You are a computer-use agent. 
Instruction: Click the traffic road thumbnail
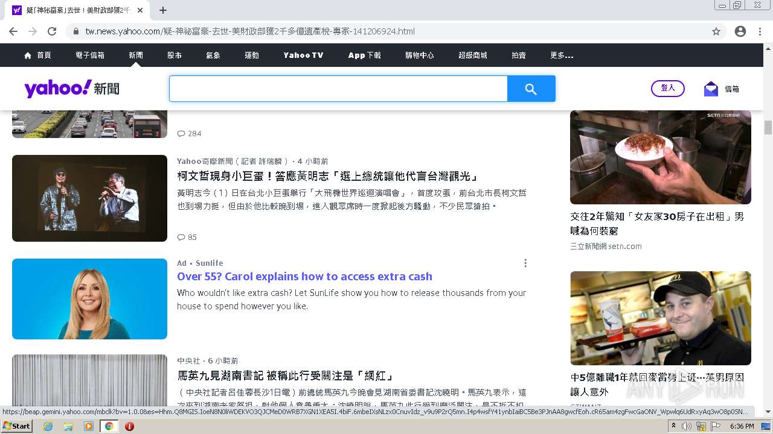pos(89,124)
